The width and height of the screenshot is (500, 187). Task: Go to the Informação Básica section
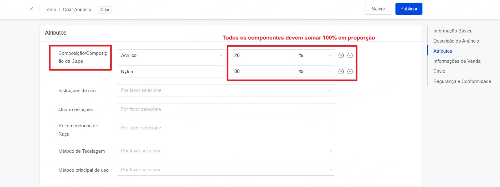coord(452,31)
